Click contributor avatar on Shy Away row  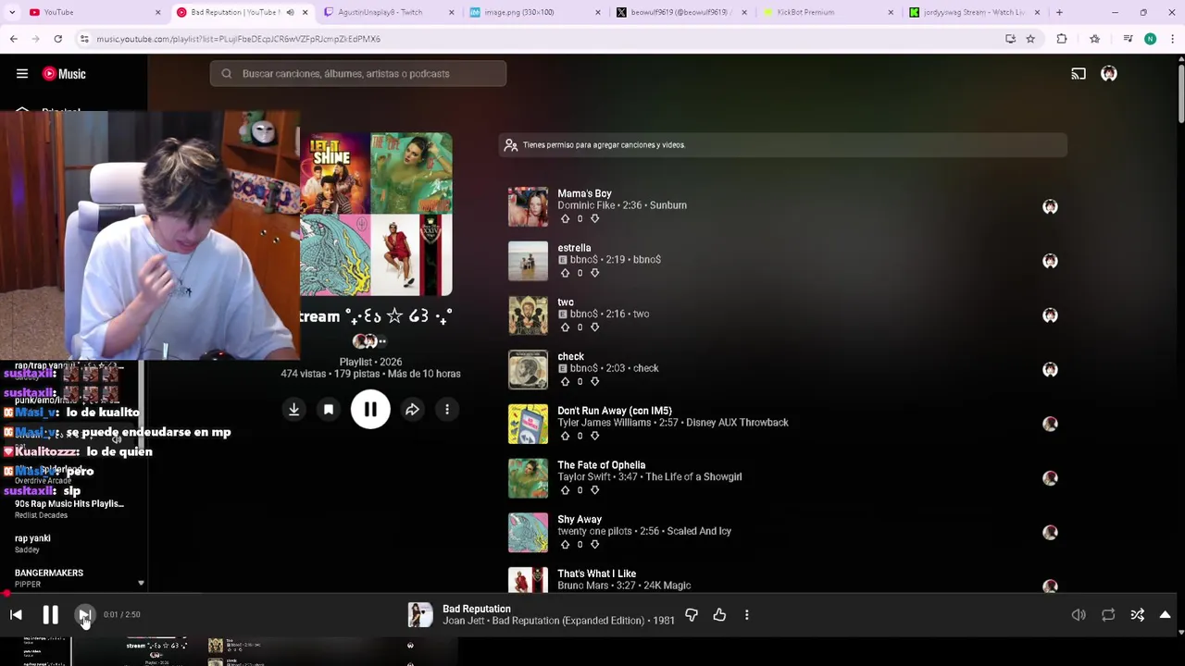1050,532
